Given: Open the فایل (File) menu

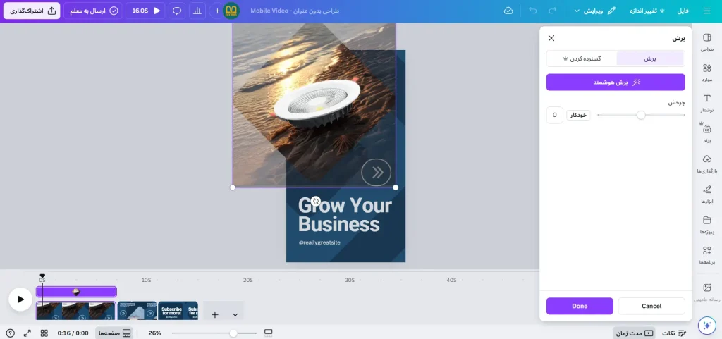Looking at the screenshot, I should point(683,11).
